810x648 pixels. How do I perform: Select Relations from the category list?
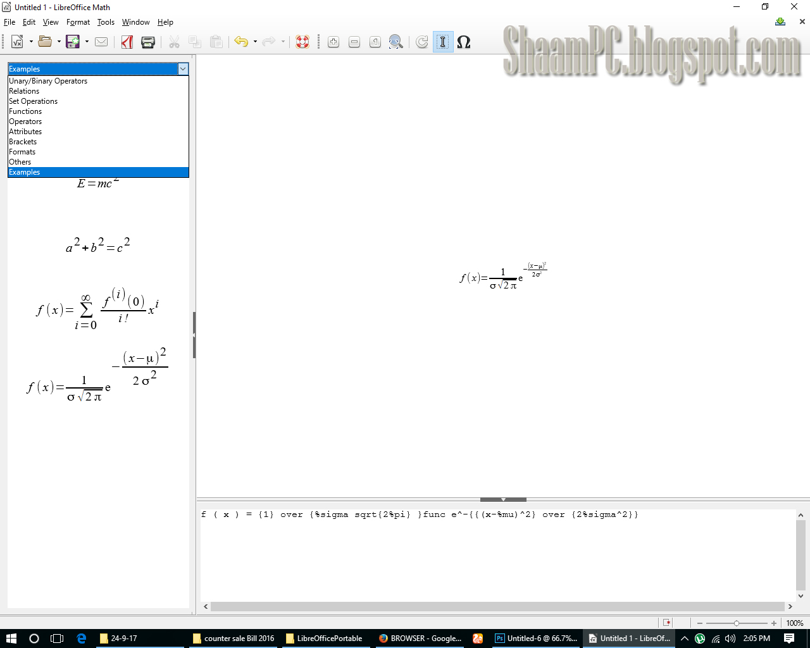click(98, 91)
